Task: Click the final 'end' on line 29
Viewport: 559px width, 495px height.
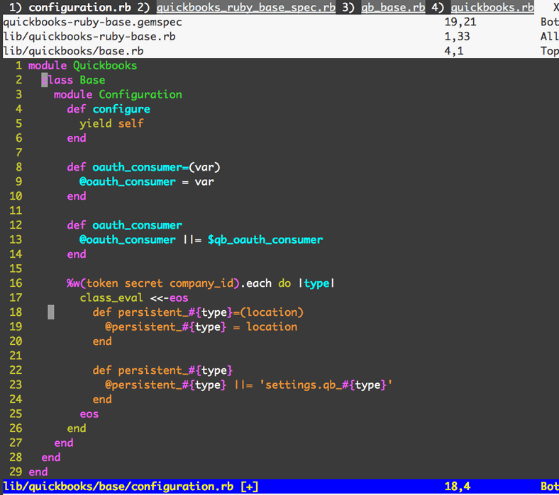Action: [x=38, y=472]
